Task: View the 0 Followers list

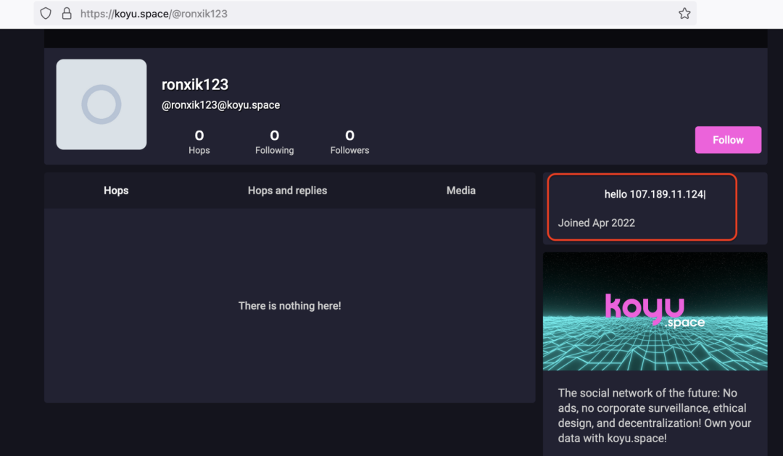Action: (349, 141)
